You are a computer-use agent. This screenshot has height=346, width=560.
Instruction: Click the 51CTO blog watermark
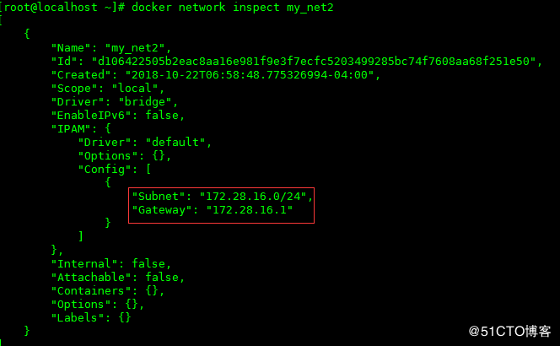(509, 332)
